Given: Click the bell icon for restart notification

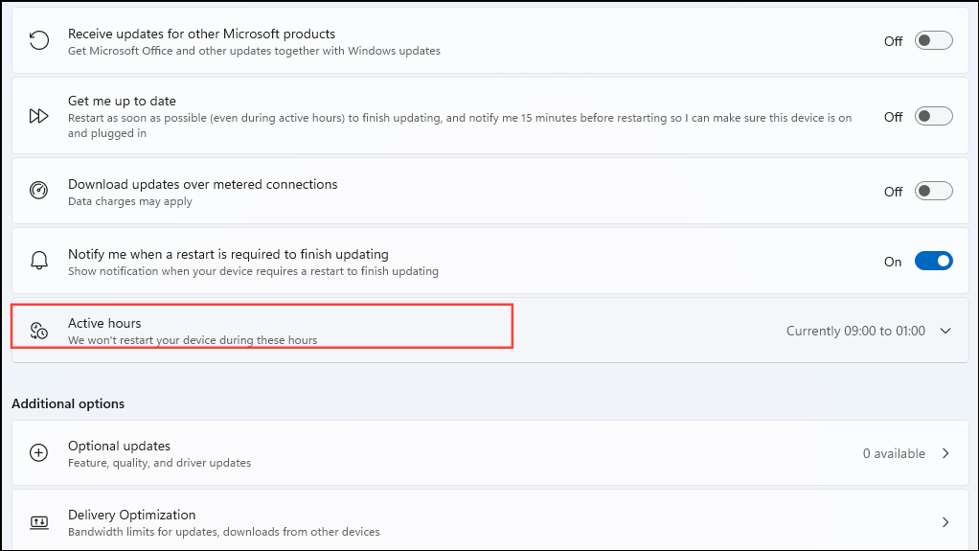Looking at the screenshot, I should pos(39,261).
